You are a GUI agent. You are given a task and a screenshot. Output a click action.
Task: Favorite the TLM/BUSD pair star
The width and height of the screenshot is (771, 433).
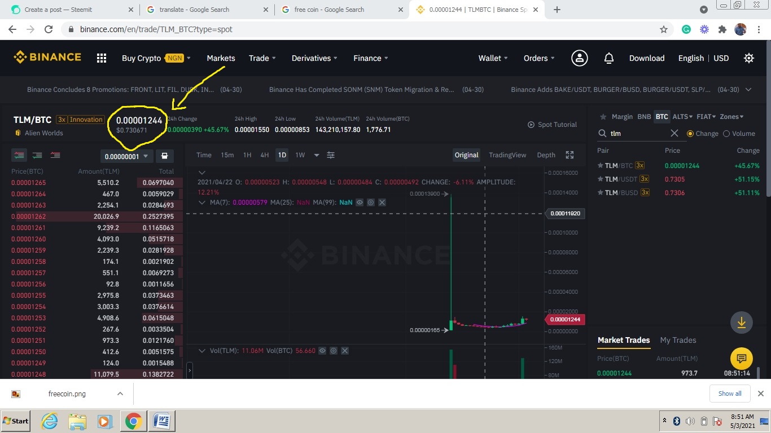coord(600,192)
